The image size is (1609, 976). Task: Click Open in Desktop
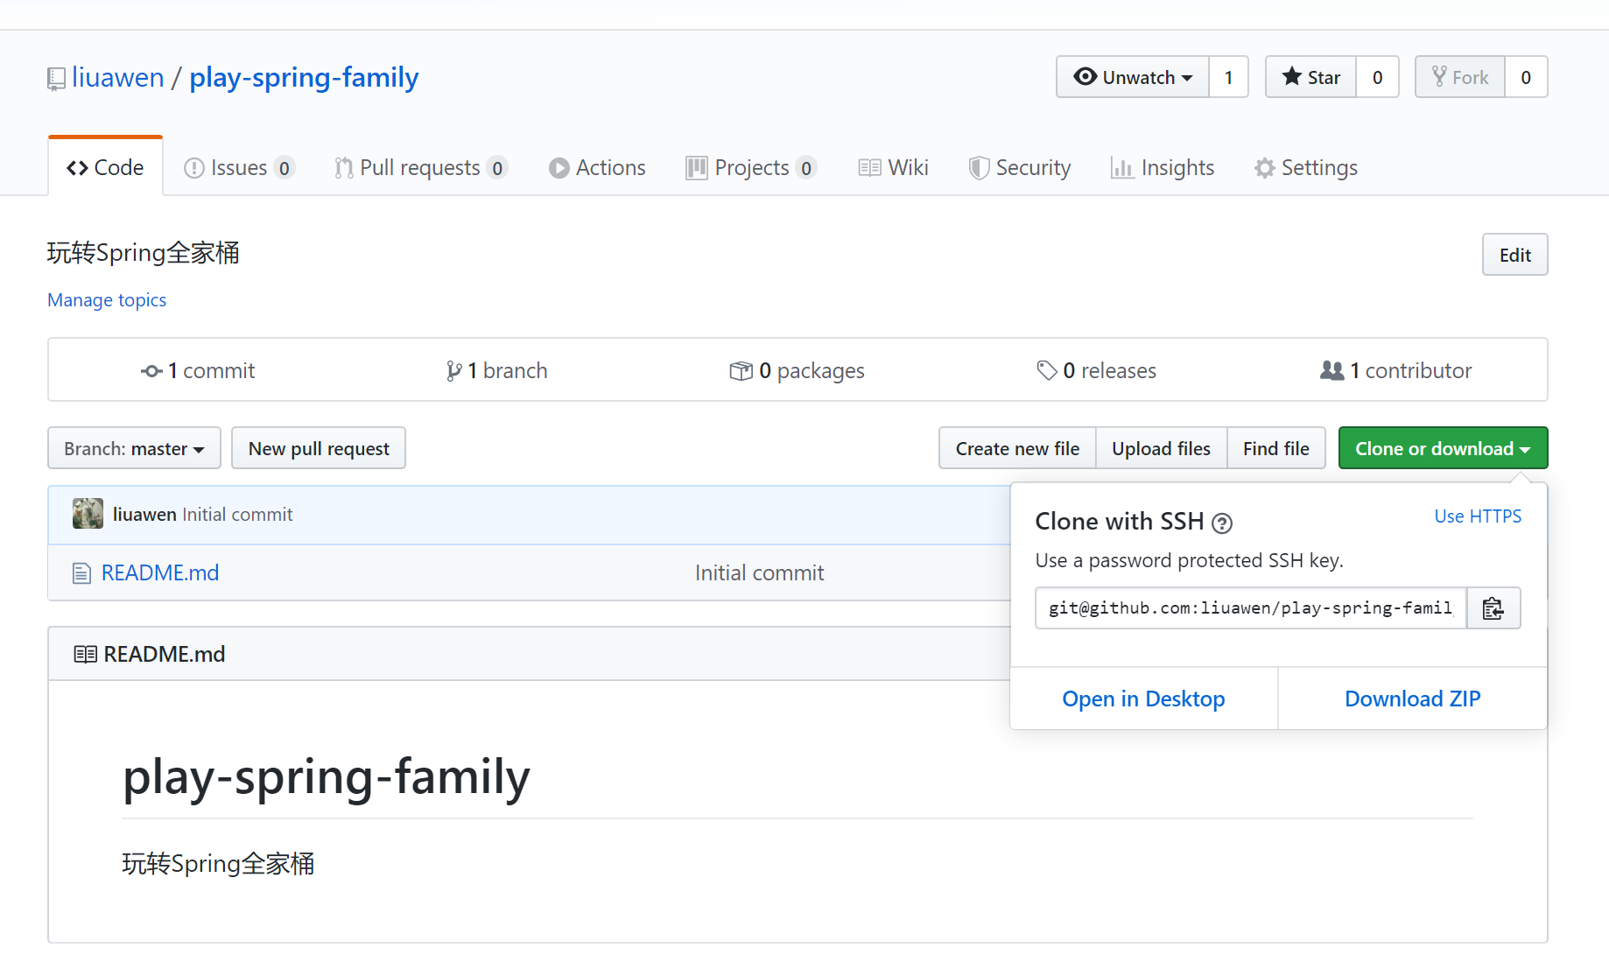(x=1143, y=699)
